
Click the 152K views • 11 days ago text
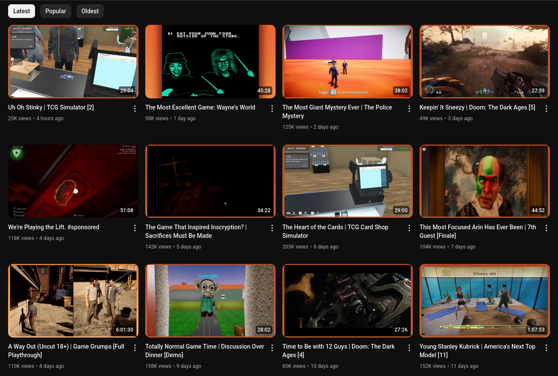point(449,366)
